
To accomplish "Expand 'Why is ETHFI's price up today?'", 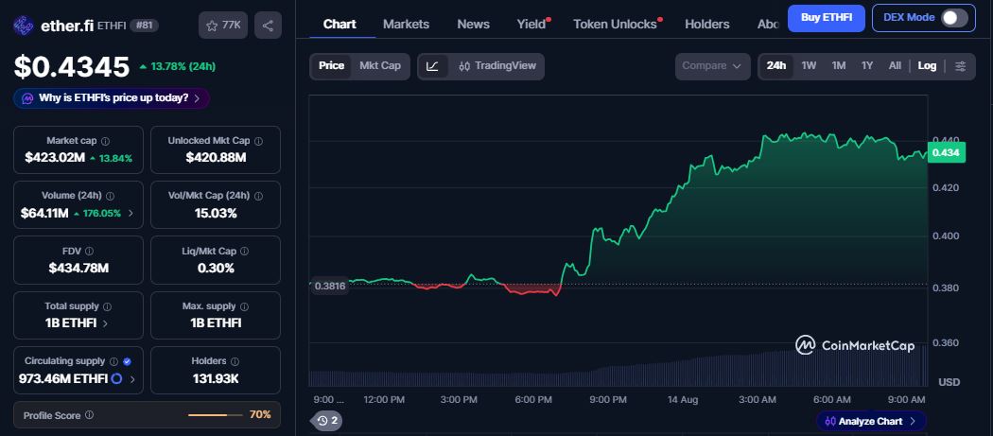I will [x=112, y=99].
